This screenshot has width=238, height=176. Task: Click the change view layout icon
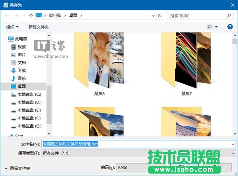coord(209,27)
